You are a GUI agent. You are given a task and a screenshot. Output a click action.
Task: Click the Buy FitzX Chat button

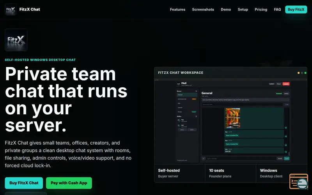point(24,183)
